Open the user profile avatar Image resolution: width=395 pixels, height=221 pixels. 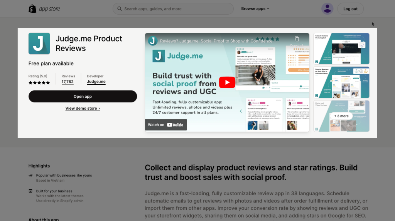pyautogui.click(x=327, y=9)
